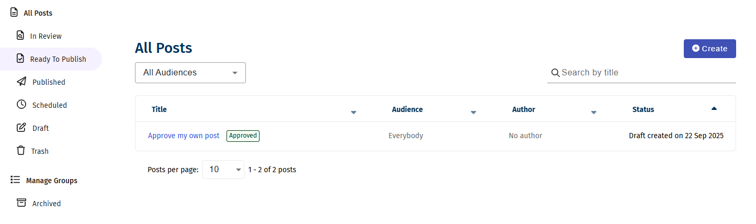This screenshot has height=224, width=756.
Task: Open the Posts per page dropdown
Action: [223, 170]
